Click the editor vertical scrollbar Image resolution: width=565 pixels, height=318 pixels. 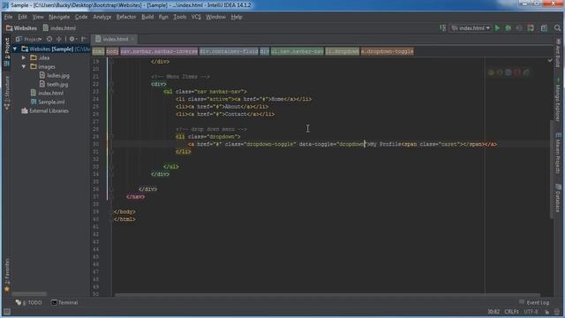[x=551, y=169]
